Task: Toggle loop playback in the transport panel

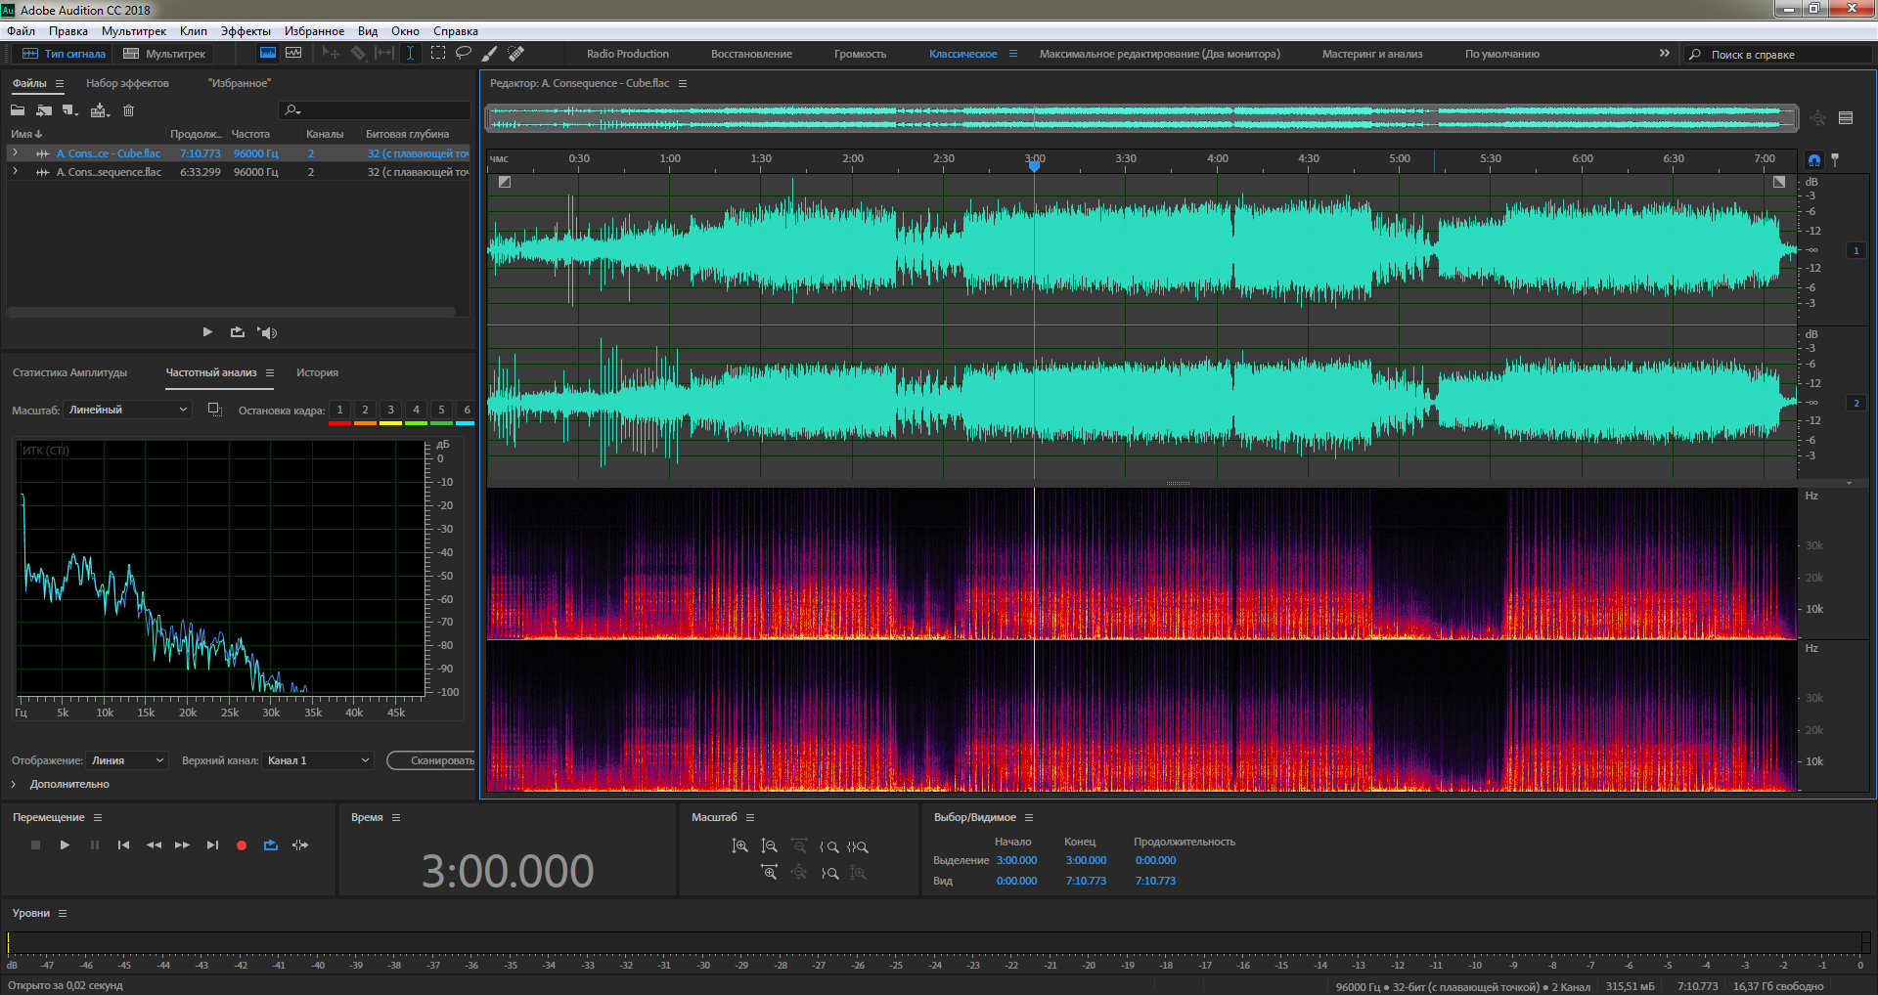Action: (271, 845)
